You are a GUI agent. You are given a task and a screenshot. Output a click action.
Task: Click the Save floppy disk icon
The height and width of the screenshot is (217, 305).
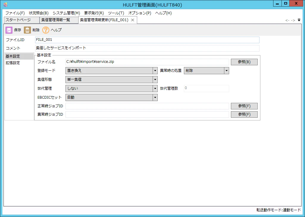[x=9, y=30]
